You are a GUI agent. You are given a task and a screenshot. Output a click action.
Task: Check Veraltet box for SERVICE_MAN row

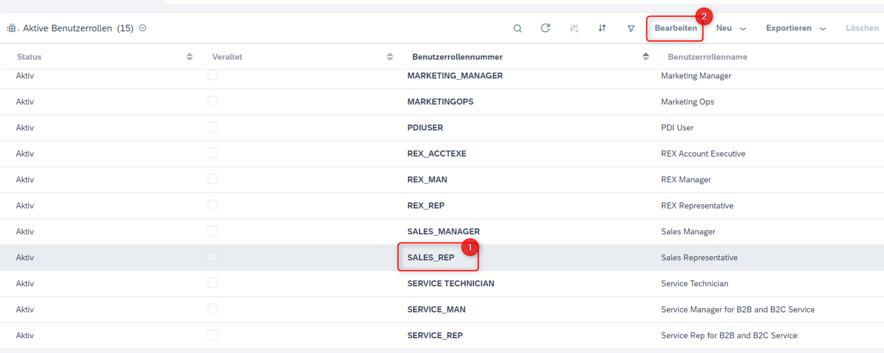pos(213,309)
